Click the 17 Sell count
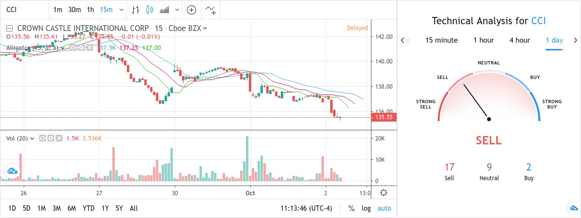 coord(449,168)
